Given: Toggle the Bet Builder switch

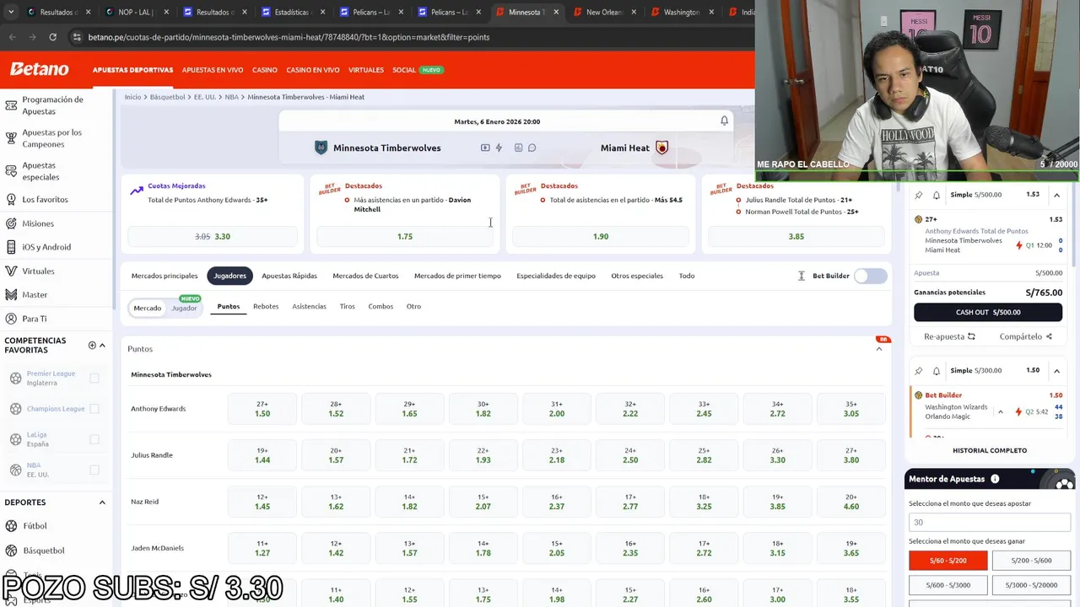Looking at the screenshot, I should point(870,276).
